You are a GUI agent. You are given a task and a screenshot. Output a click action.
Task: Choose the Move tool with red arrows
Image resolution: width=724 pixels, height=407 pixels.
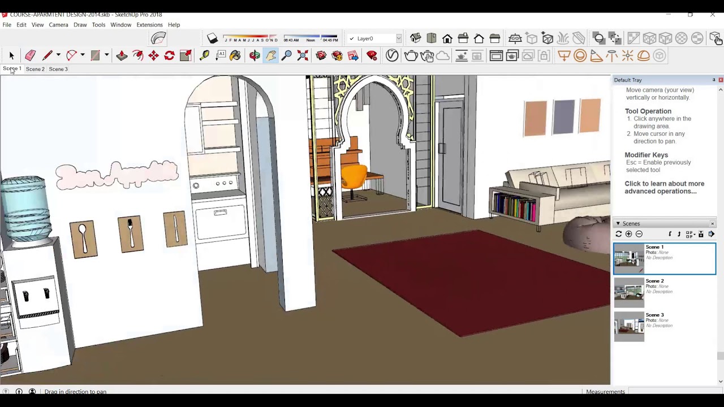153,55
